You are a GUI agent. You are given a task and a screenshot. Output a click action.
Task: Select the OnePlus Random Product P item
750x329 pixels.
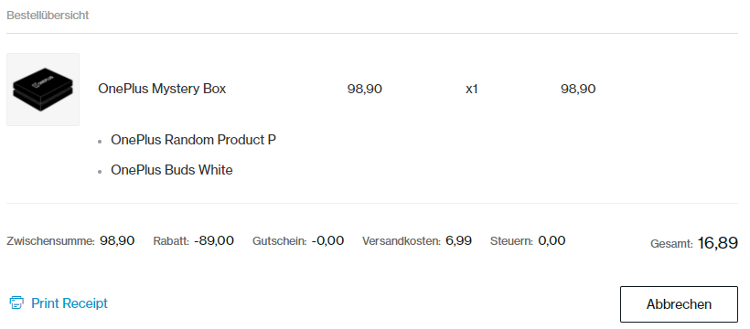(x=193, y=140)
